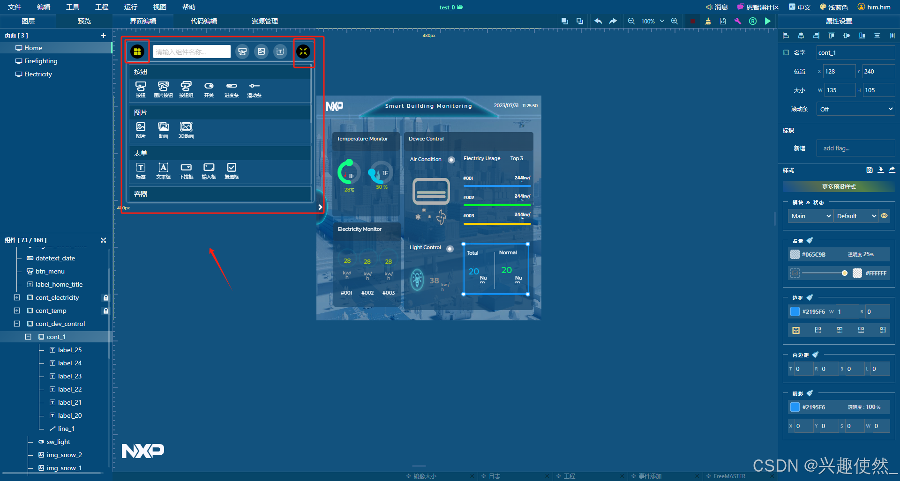This screenshot has width=900, height=481.
Task: Open the 消息 notifications
Action: pyautogui.click(x=717, y=7)
